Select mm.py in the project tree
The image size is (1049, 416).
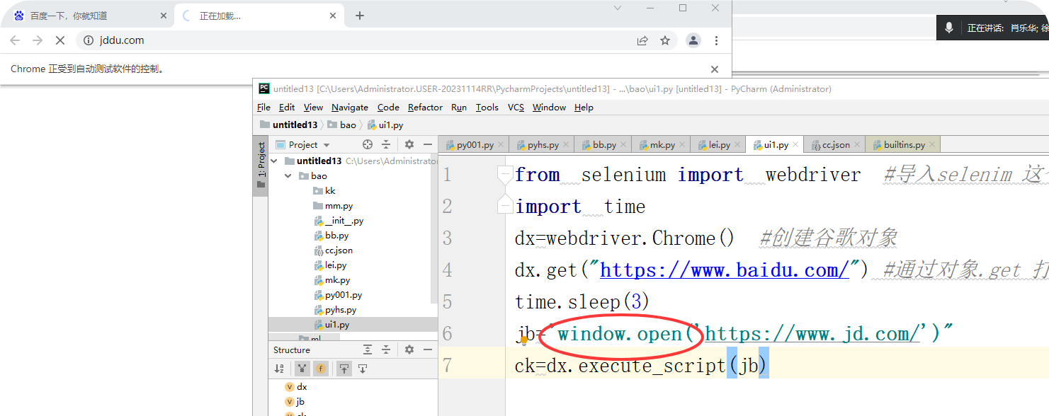tap(334, 206)
